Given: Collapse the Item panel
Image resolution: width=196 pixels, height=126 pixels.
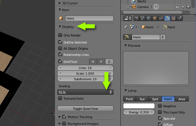Looking at the screenshot, I should (60, 10).
